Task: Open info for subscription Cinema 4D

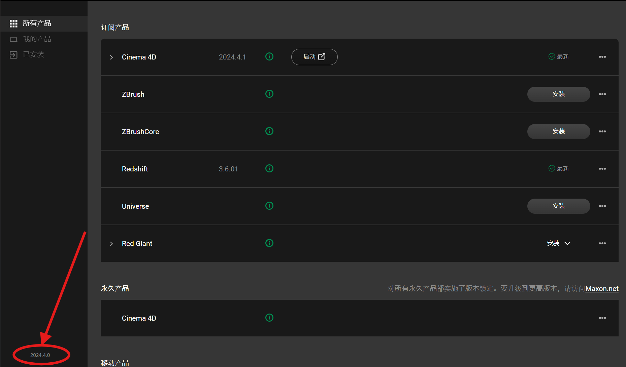Action: point(269,56)
